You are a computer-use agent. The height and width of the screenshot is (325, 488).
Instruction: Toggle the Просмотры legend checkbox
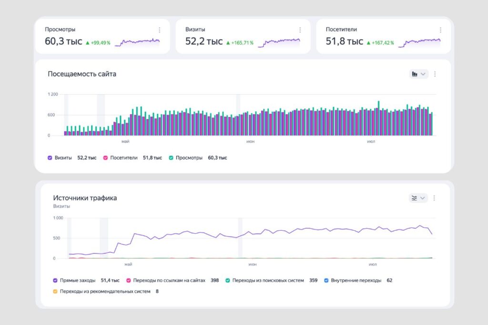click(x=171, y=158)
